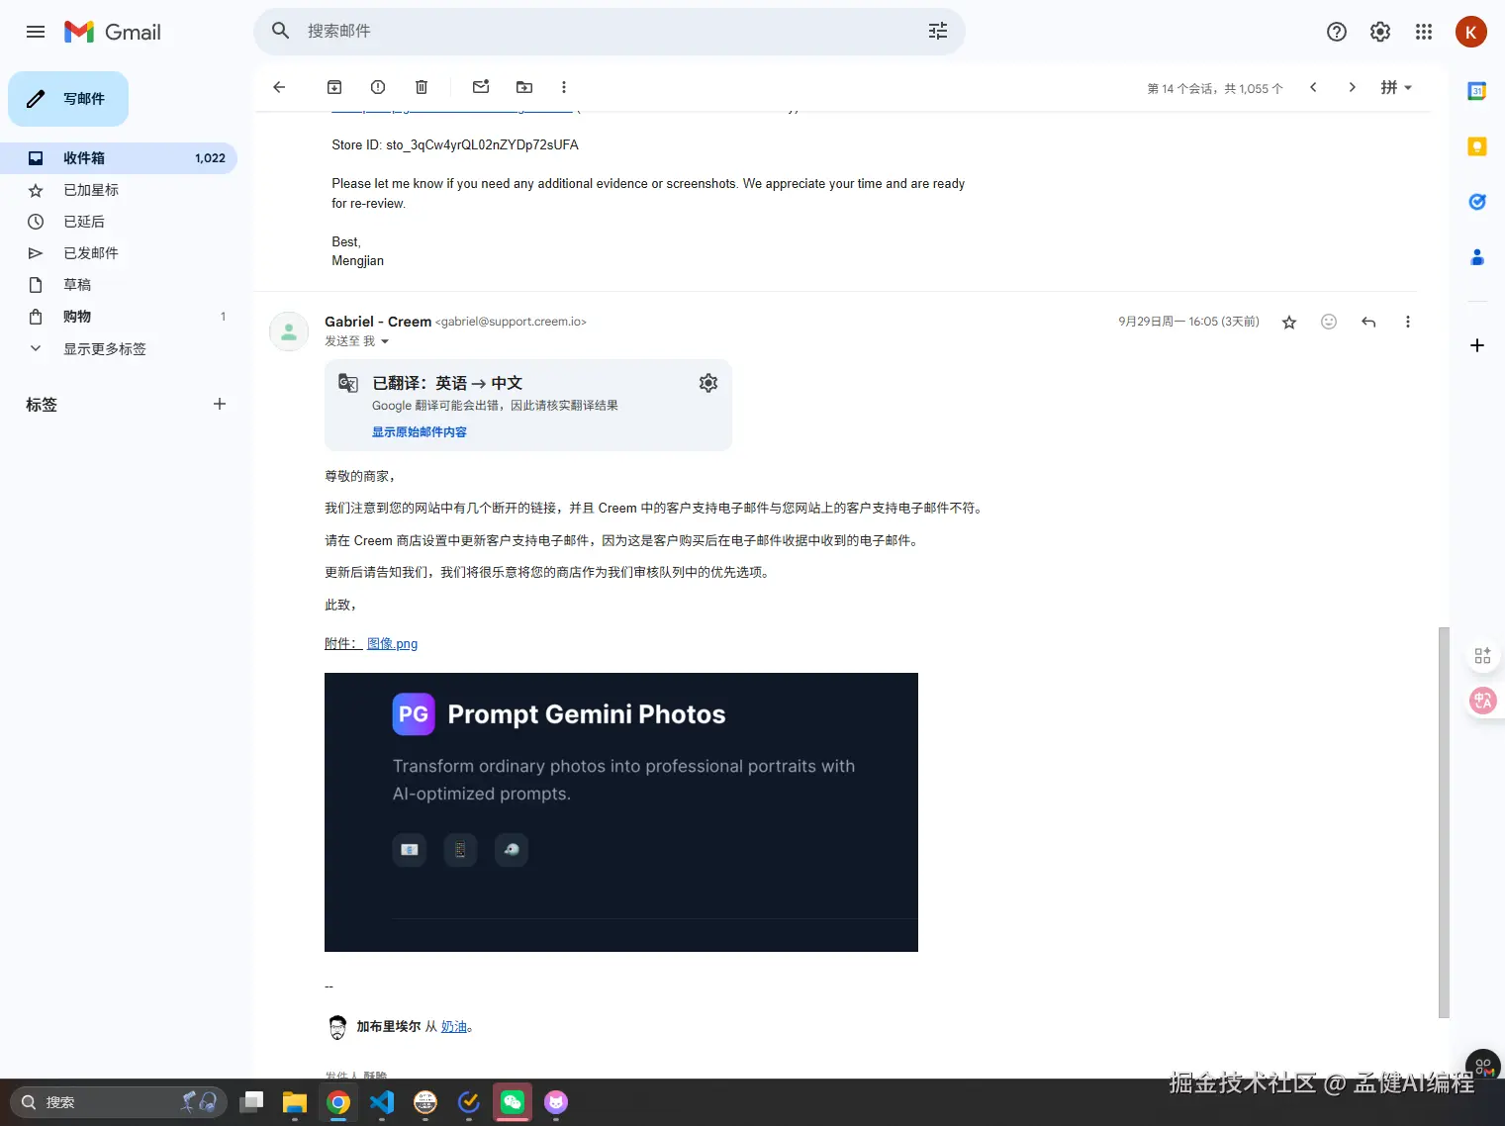
Task: Archive this conversation
Action: pyautogui.click(x=334, y=87)
